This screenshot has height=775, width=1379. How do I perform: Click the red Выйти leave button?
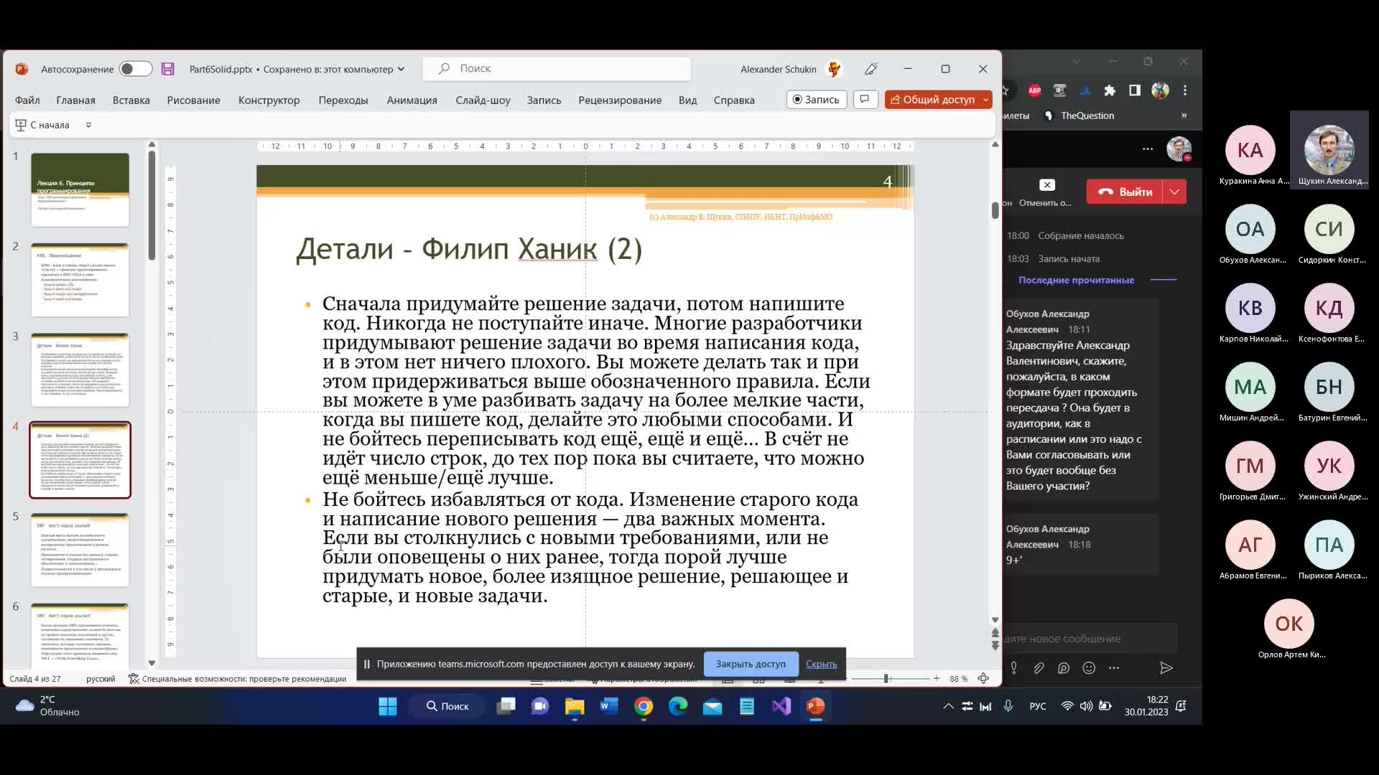pos(1124,192)
